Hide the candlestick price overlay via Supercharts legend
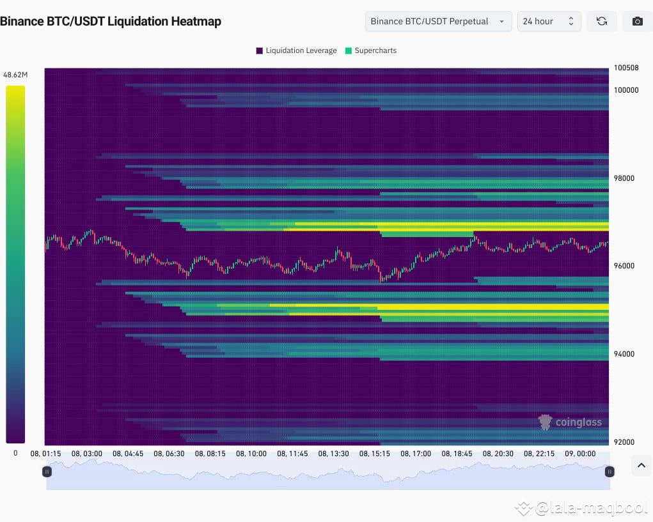The width and height of the screenshot is (653, 522). (x=371, y=50)
